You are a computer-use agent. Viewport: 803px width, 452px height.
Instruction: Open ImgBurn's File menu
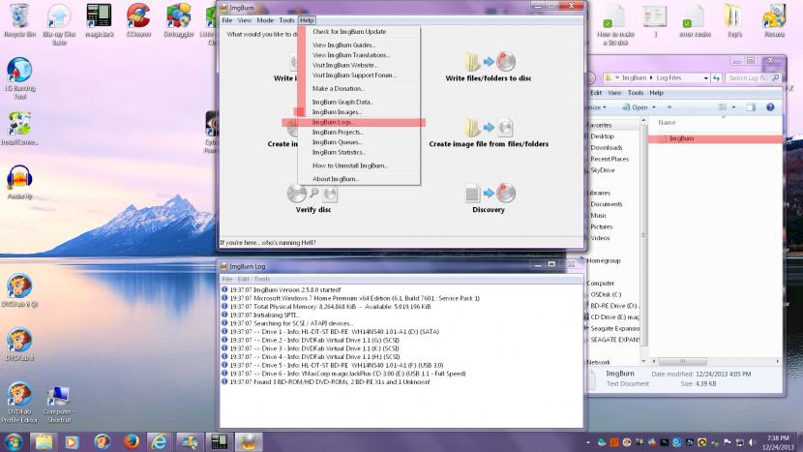click(x=226, y=20)
